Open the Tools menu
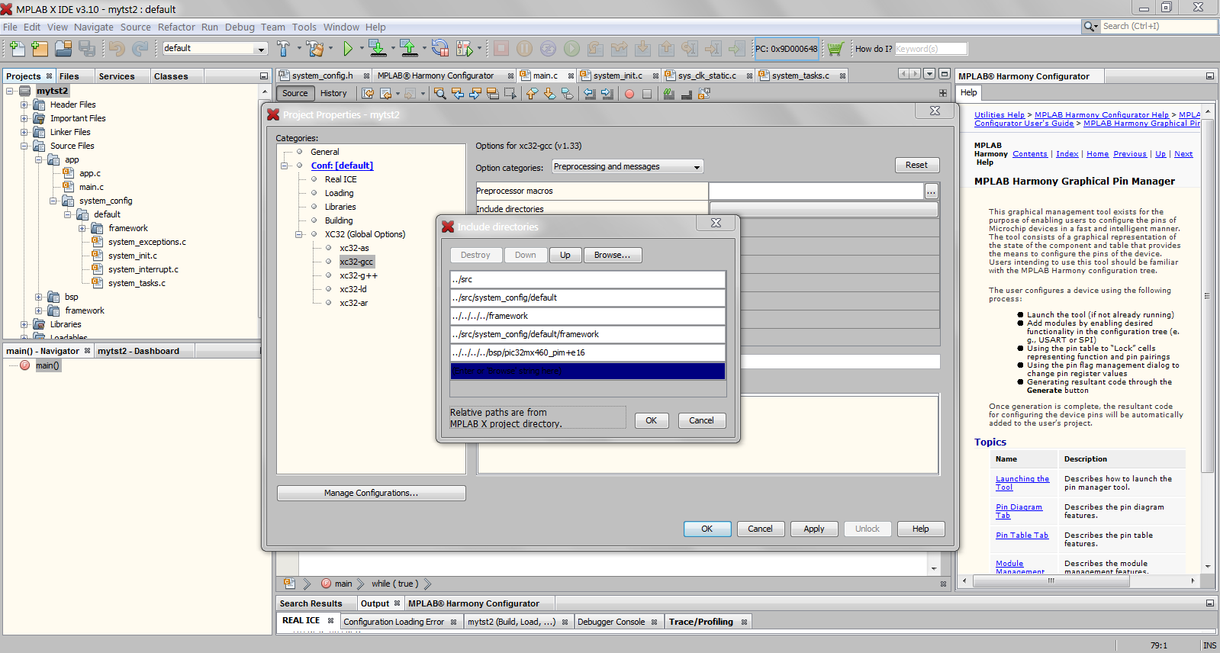Screen dimensions: 1220x653 [304, 27]
